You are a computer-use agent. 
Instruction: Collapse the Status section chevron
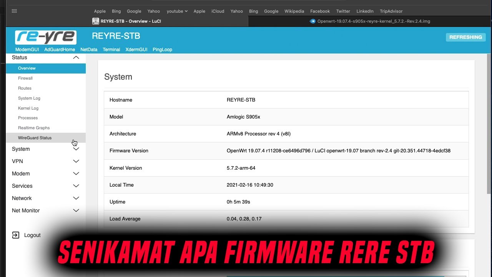pyautogui.click(x=76, y=57)
